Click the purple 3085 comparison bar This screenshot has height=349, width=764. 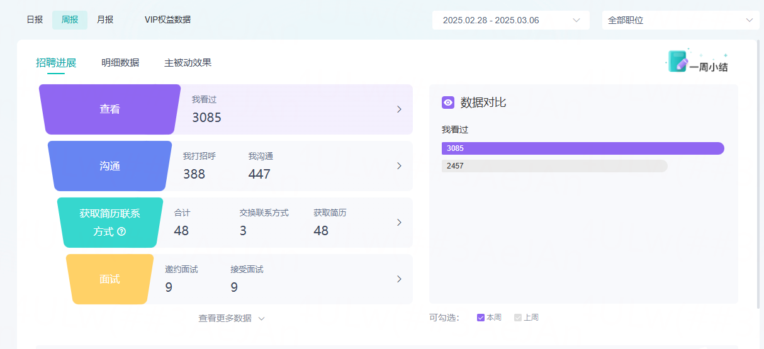tap(583, 148)
